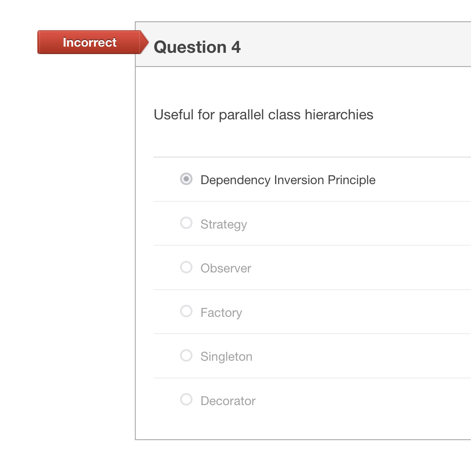The image size is (471, 457).
Task: Click the Factory option label text
Action: (x=221, y=312)
